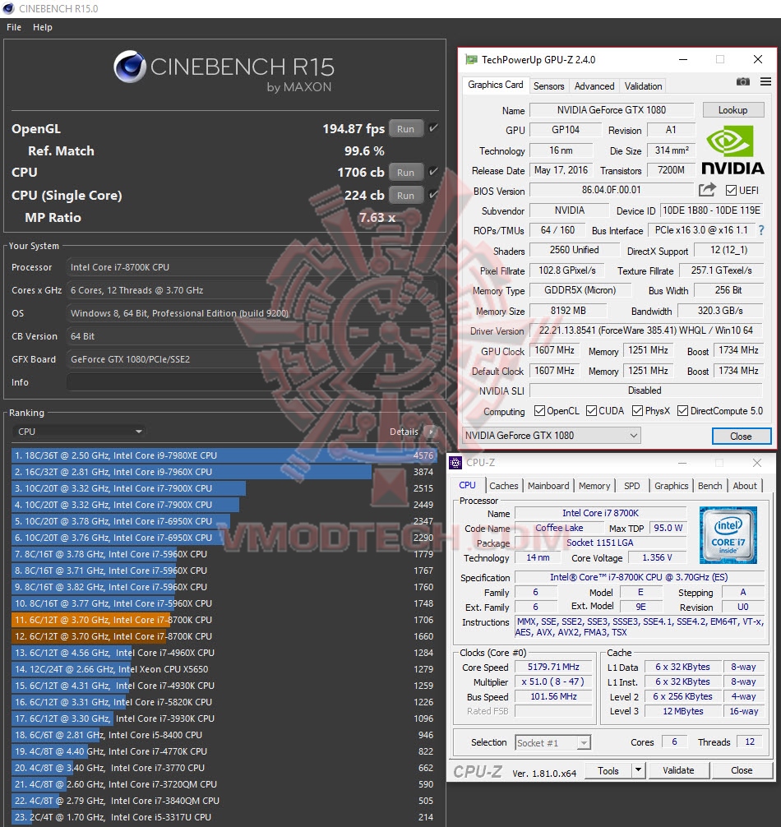
Task: Open the Ranking CPU dropdown
Action: (x=79, y=432)
